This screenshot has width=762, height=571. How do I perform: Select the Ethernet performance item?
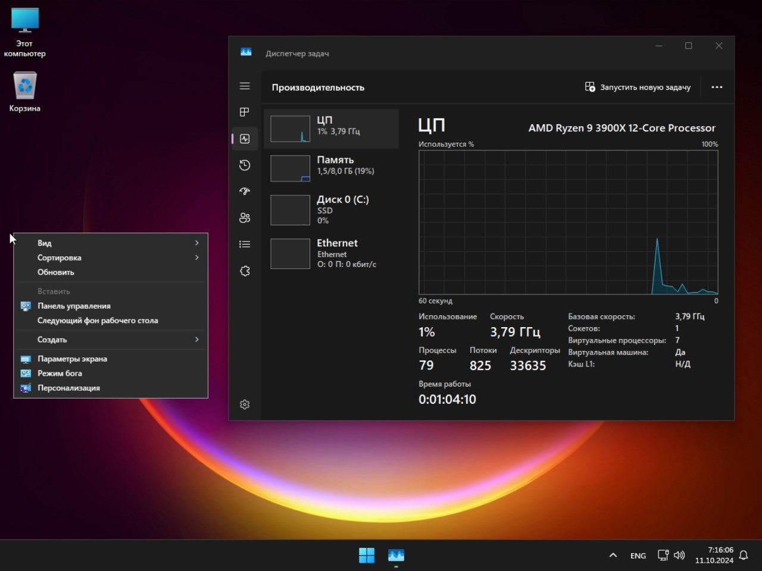pos(331,253)
